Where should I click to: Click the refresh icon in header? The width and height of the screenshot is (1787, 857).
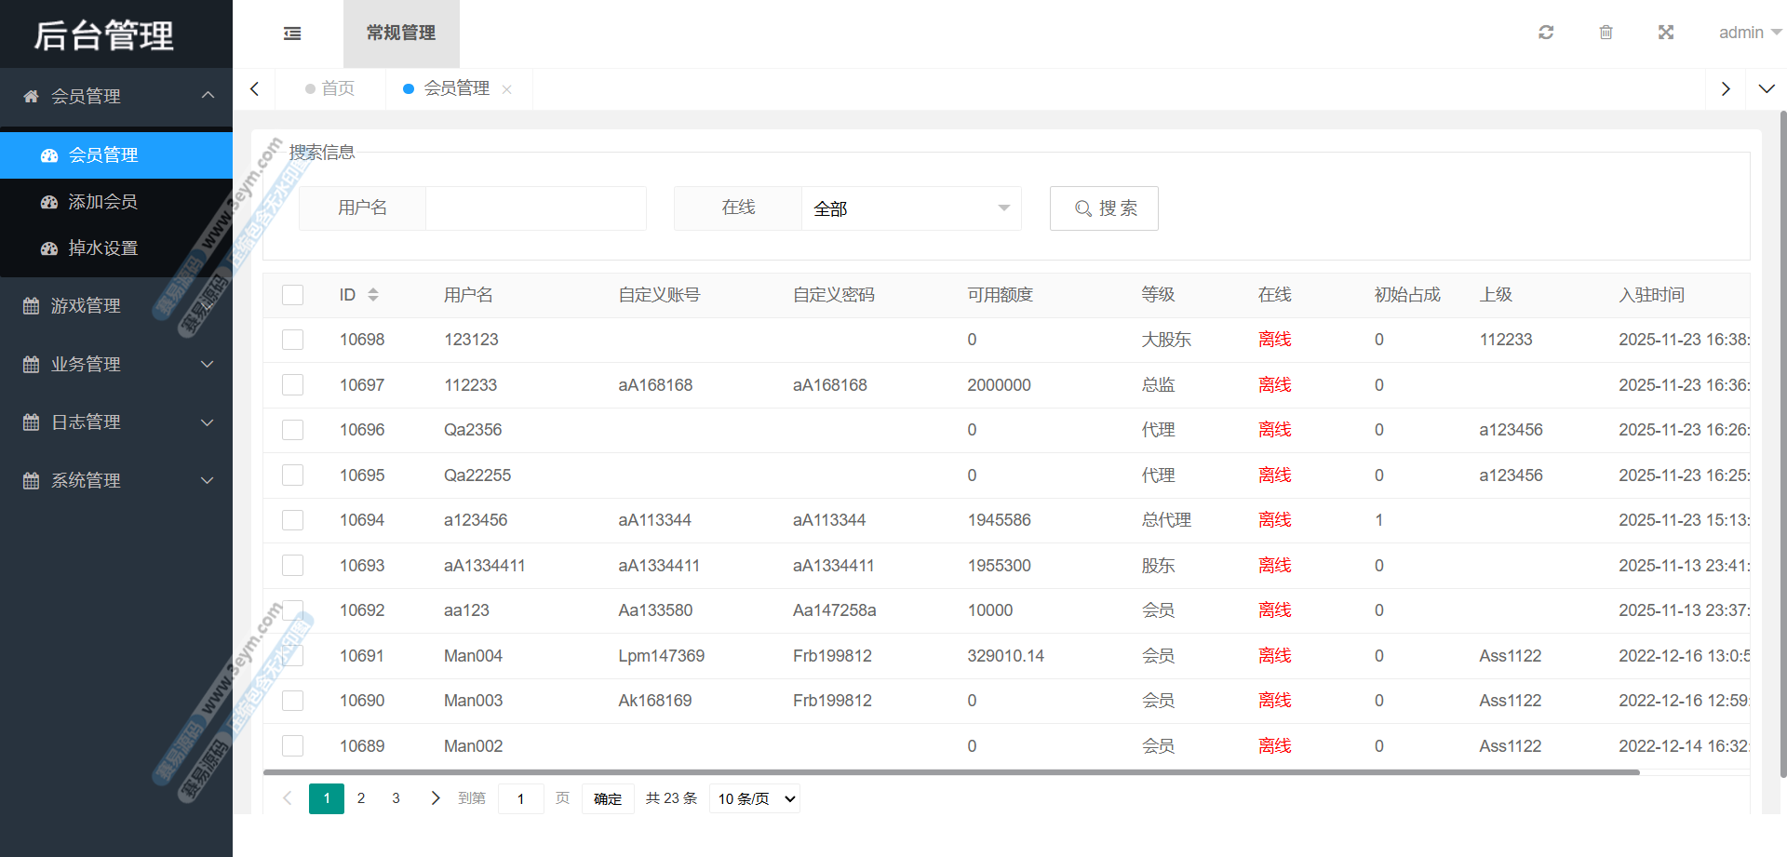[1546, 33]
